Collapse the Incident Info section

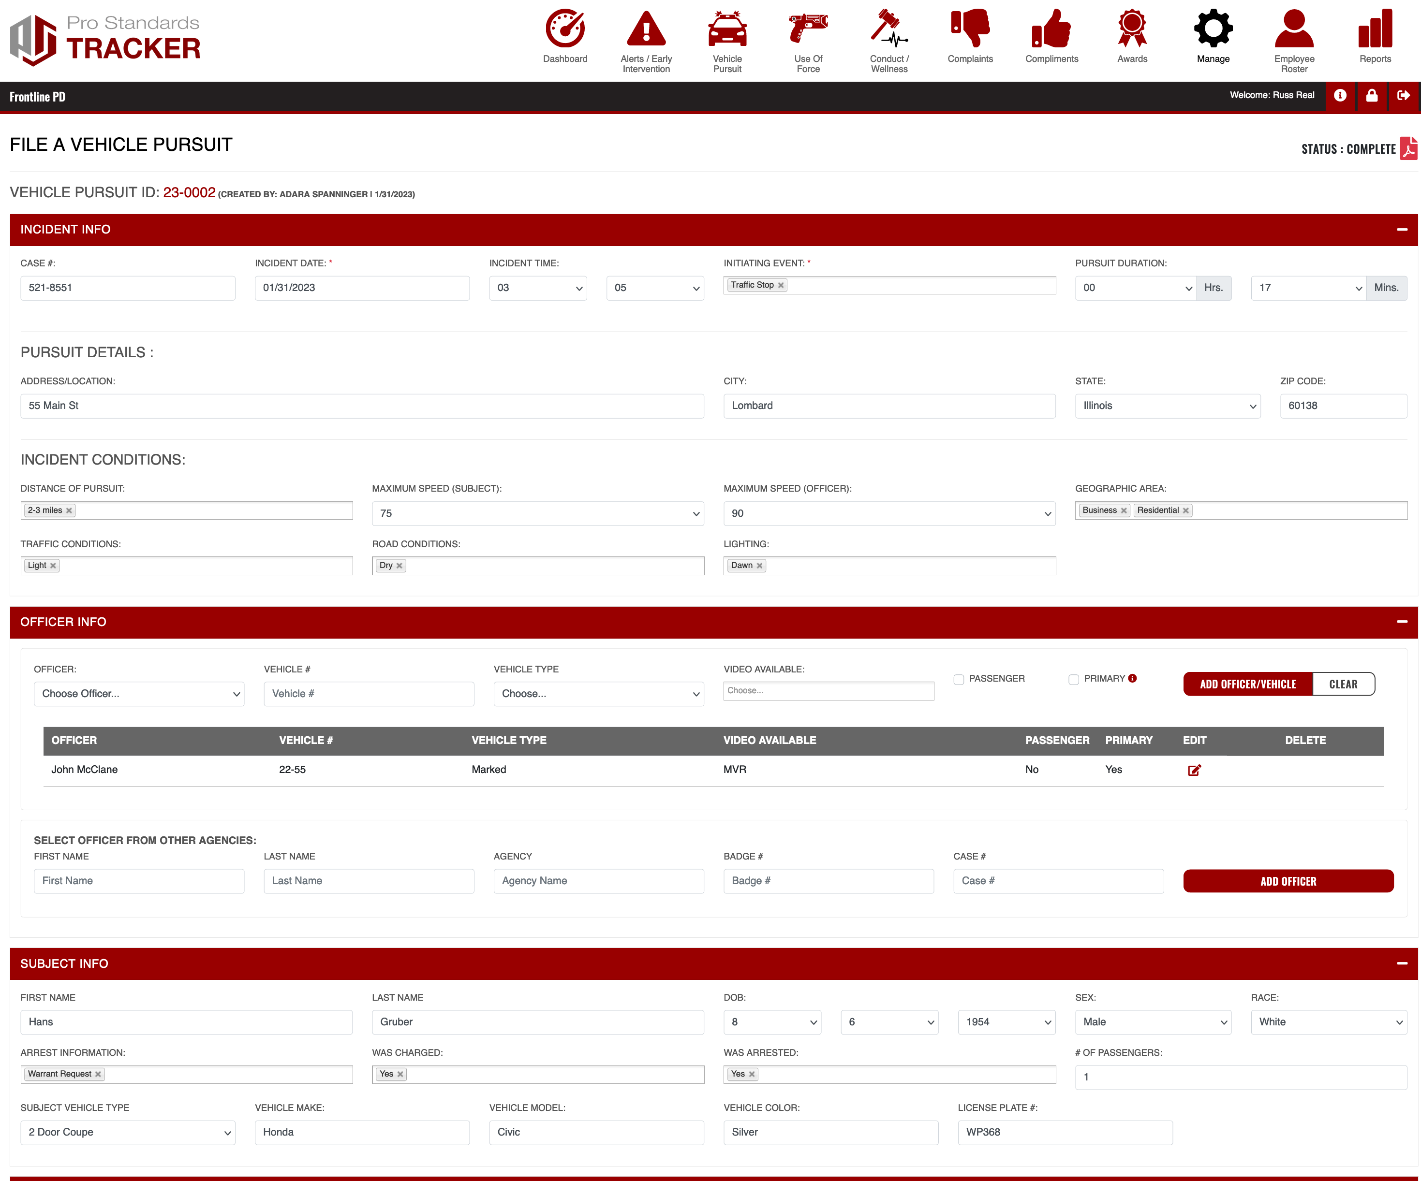tap(1401, 229)
